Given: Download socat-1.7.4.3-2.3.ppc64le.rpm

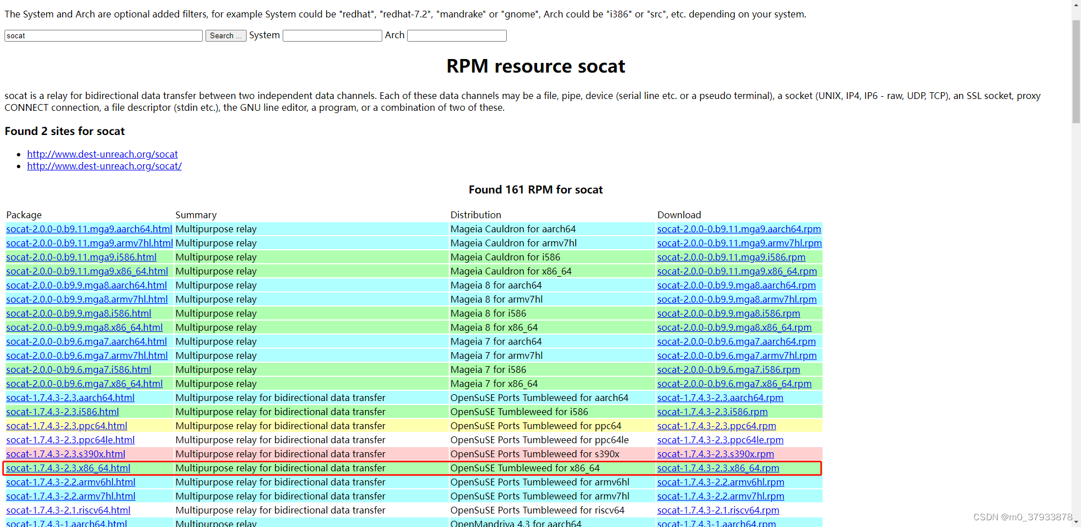Looking at the screenshot, I should [x=720, y=440].
